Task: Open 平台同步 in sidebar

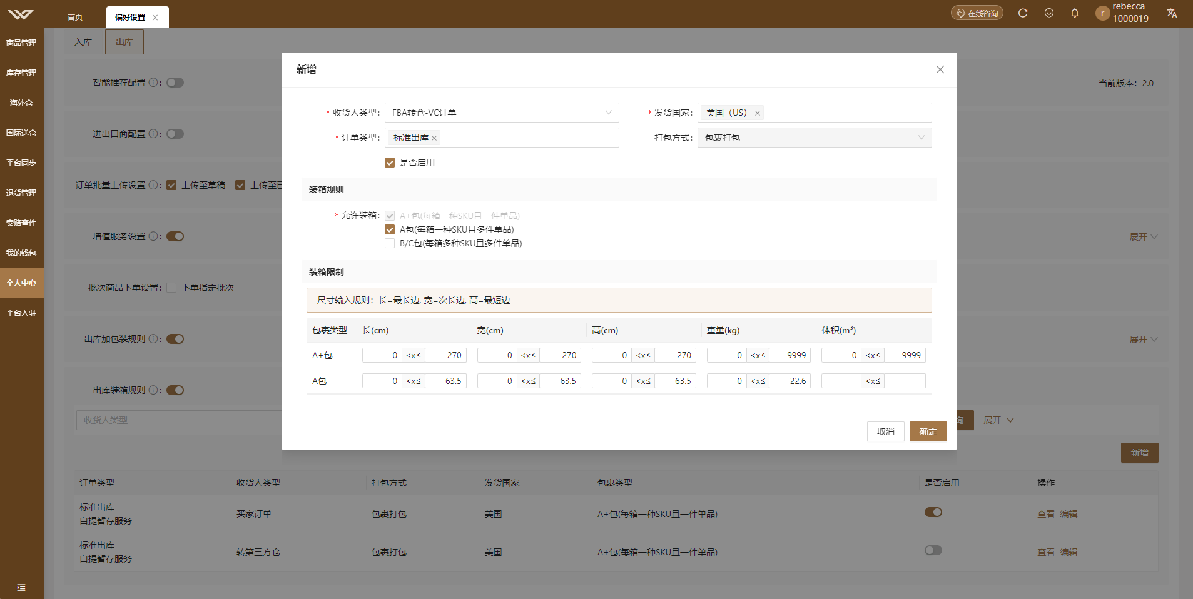Action: coord(21,163)
